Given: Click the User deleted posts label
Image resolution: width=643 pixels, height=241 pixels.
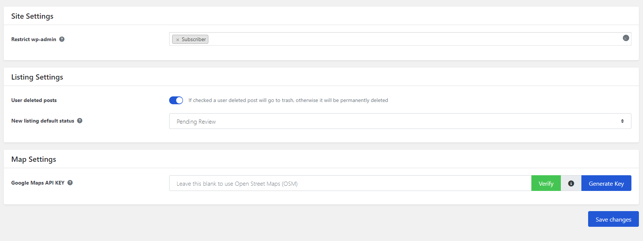Looking at the screenshot, I should (34, 100).
